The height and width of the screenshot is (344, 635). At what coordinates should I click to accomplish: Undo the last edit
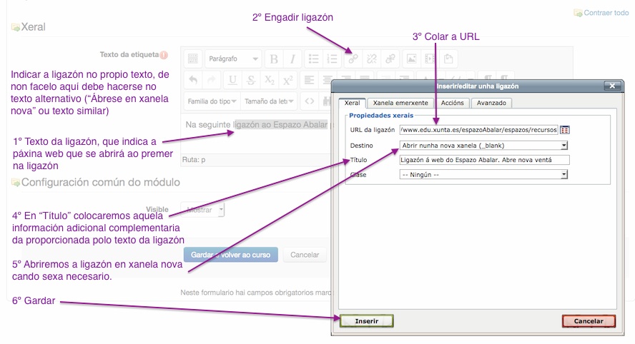coord(193,80)
